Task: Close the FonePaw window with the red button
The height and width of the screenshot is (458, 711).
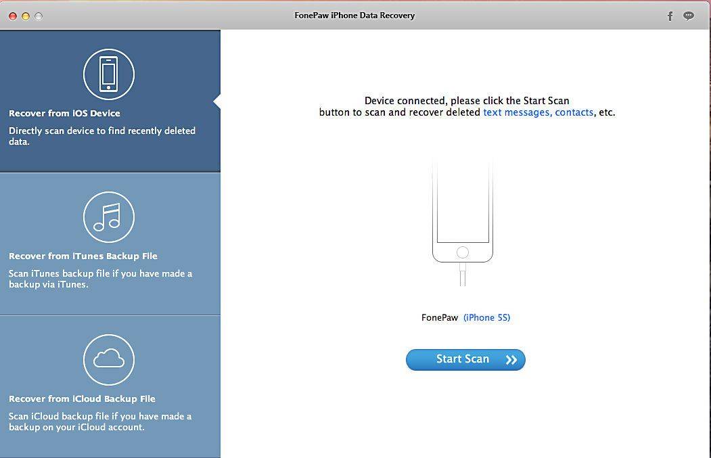Action: [x=13, y=16]
